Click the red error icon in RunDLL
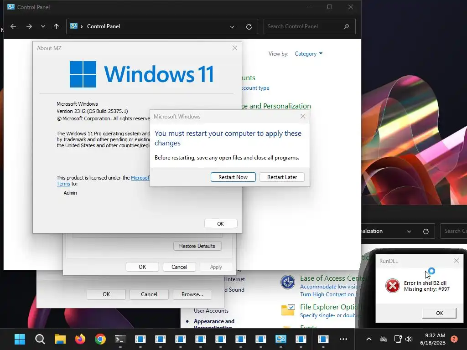 pos(393,286)
